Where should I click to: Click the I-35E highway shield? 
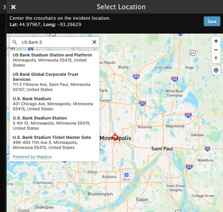175,79
